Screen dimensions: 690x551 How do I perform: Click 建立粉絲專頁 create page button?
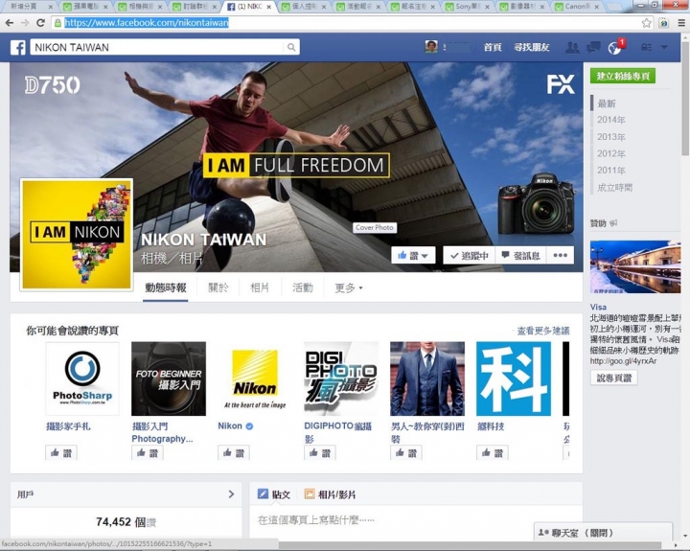coord(623,76)
